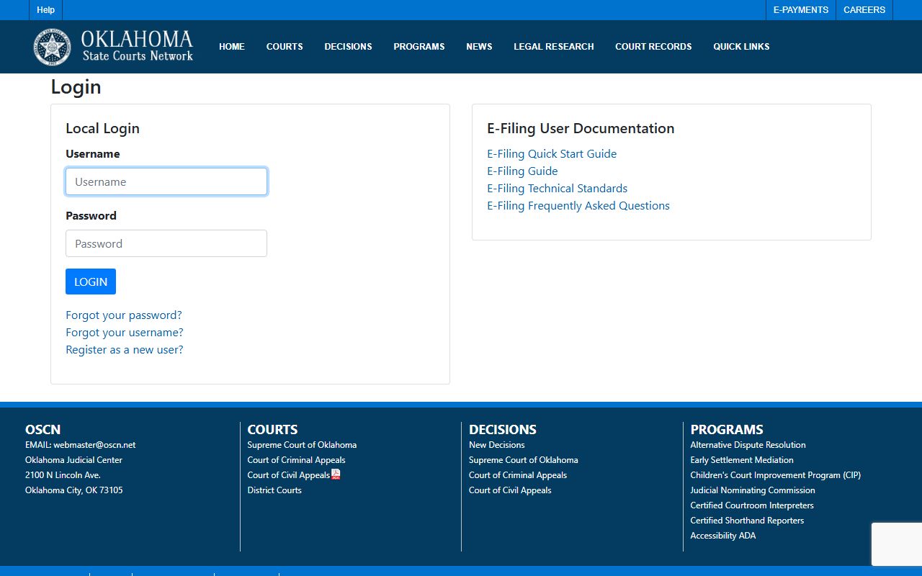Click the Login page heading
Screen dimensions: 922x576
(x=76, y=87)
